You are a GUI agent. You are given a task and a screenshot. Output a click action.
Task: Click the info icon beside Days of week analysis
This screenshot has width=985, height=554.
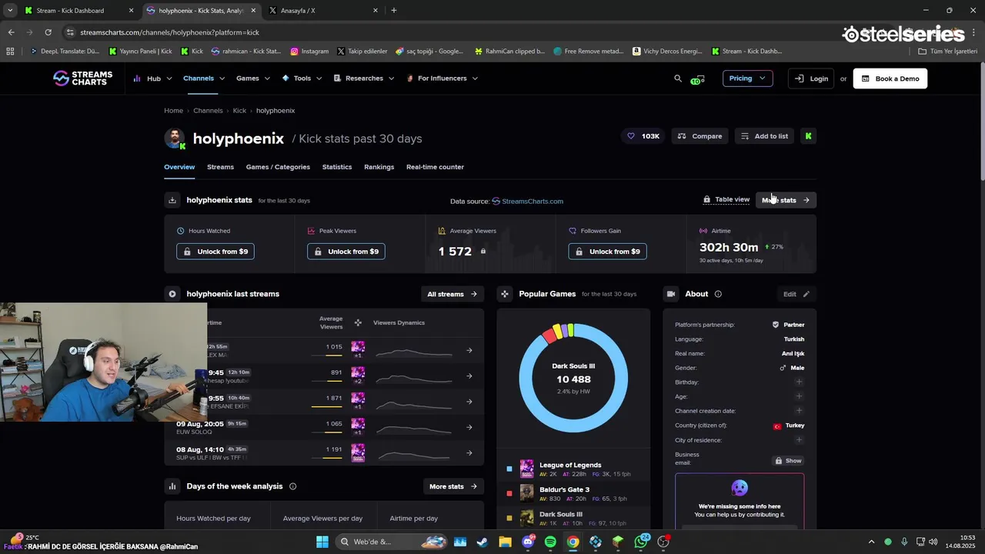coord(292,486)
